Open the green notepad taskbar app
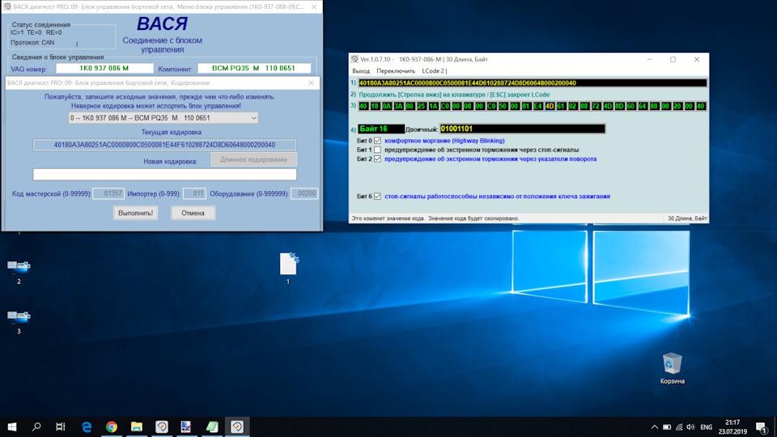The width and height of the screenshot is (777, 437). [212, 426]
